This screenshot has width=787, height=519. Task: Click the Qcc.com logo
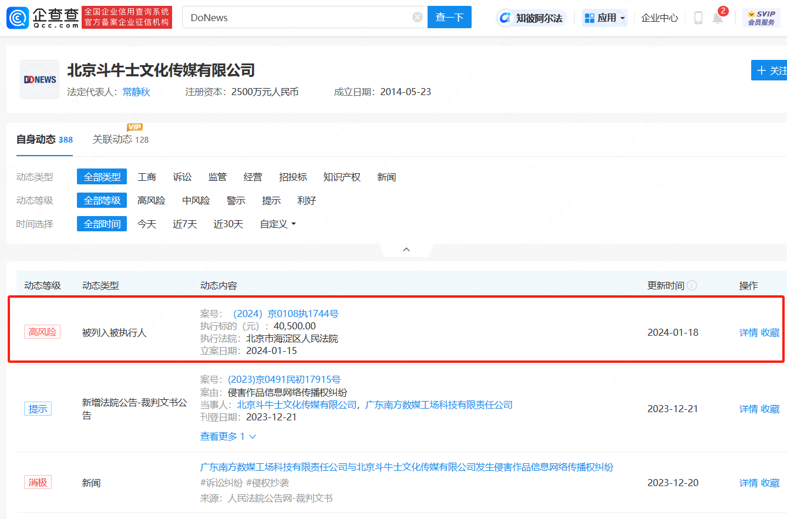tap(42, 18)
